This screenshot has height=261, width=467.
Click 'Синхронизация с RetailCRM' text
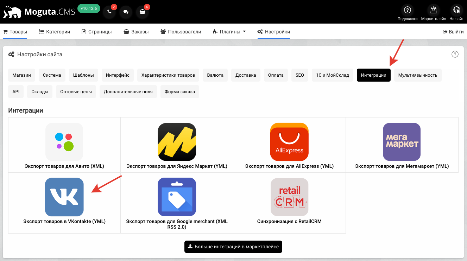[x=289, y=221]
